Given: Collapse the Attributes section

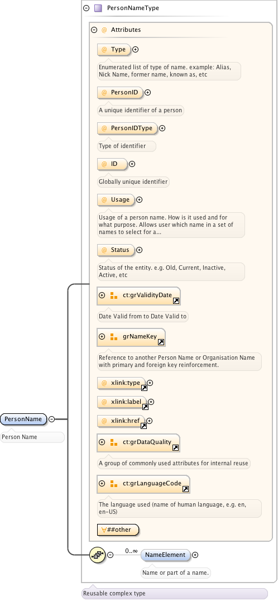Looking at the screenshot, I should [94, 30].
